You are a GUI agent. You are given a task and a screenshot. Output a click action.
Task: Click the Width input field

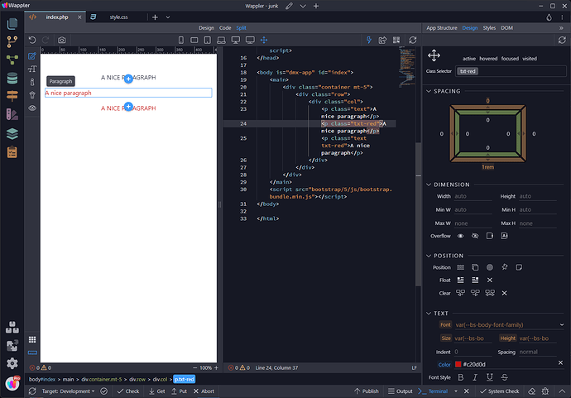click(473, 196)
